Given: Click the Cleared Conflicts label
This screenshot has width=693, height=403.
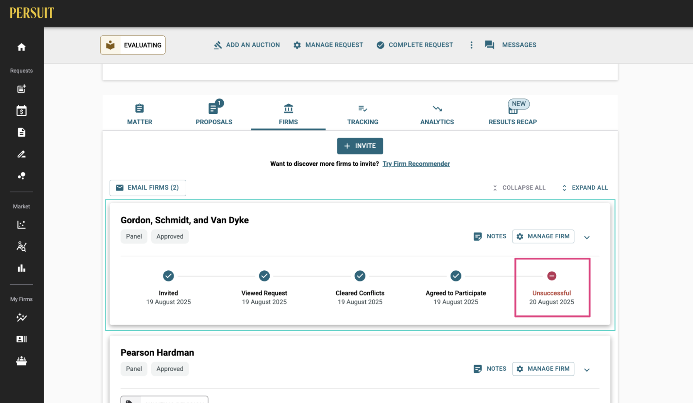Looking at the screenshot, I should click(x=360, y=293).
